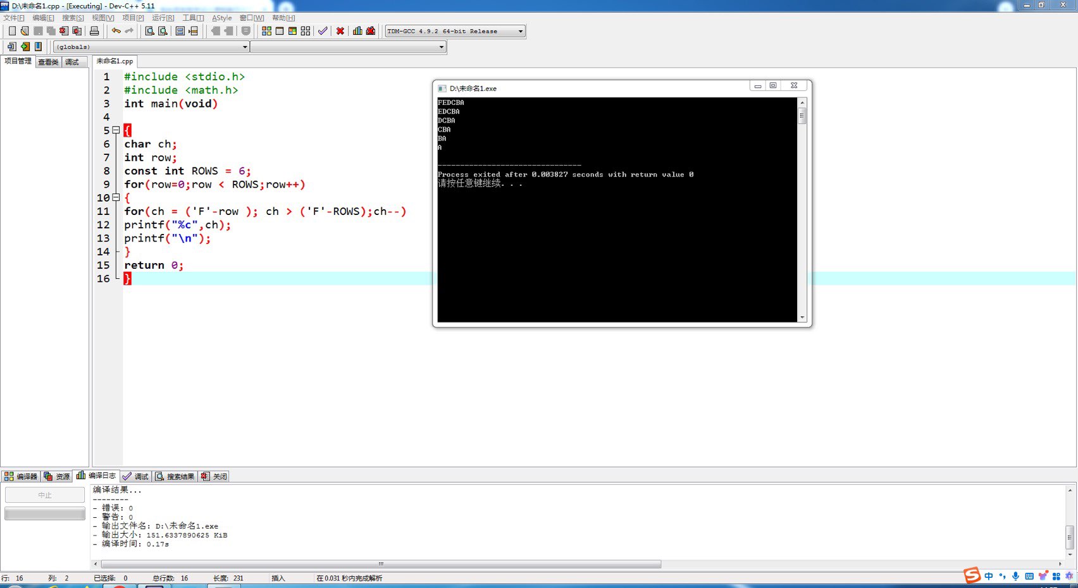This screenshot has width=1078, height=588.
Task: Open the 搜索[S] menu
Action: tap(73, 18)
